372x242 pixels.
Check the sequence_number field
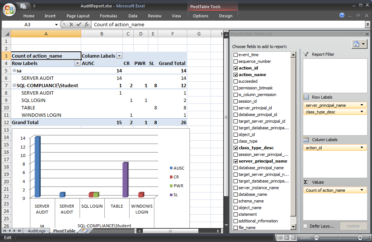point(235,61)
